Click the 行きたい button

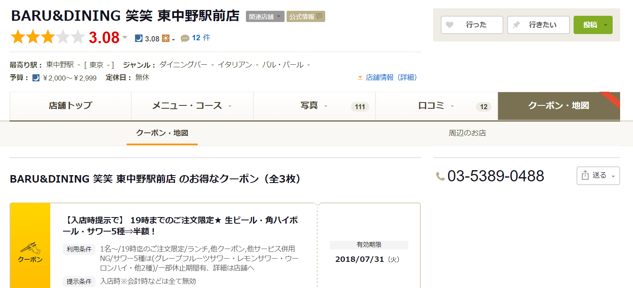[538, 25]
